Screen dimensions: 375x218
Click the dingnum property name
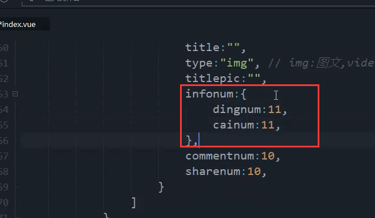point(237,110)
